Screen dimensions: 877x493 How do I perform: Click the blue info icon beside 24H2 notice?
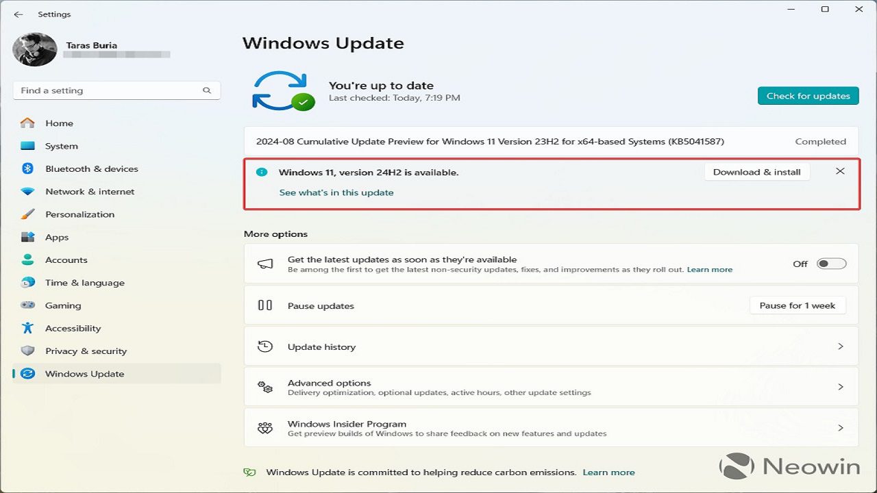(x=262, y=172)
